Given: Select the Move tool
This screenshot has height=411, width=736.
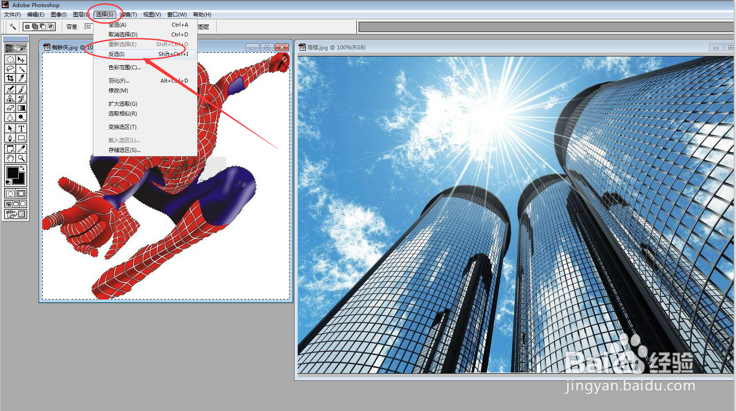Looking at the screenshot, I should coord(21,60).
